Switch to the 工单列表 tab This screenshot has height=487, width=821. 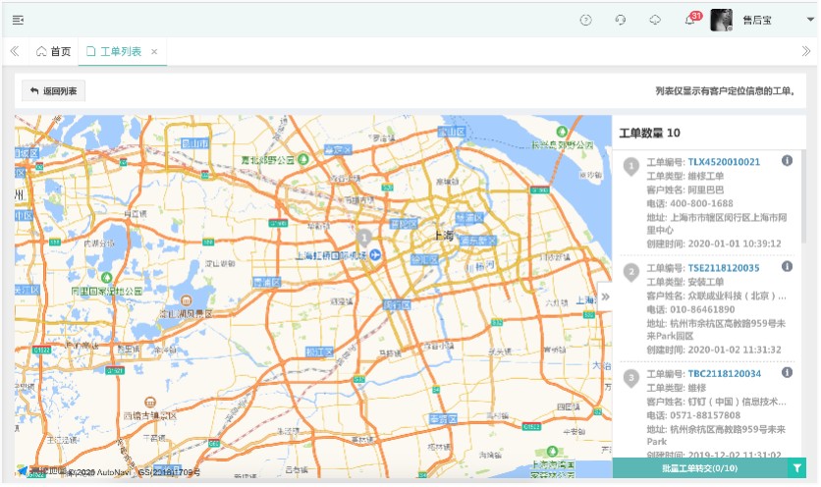[115, 51]
